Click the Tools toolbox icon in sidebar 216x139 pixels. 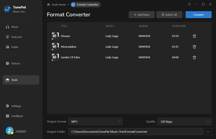(8, 80)
